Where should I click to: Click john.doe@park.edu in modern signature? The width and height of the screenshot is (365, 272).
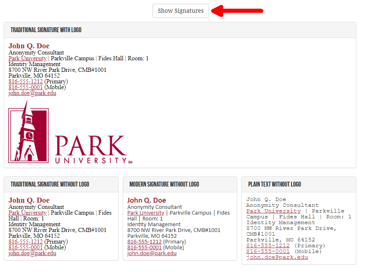click(152, 253)
